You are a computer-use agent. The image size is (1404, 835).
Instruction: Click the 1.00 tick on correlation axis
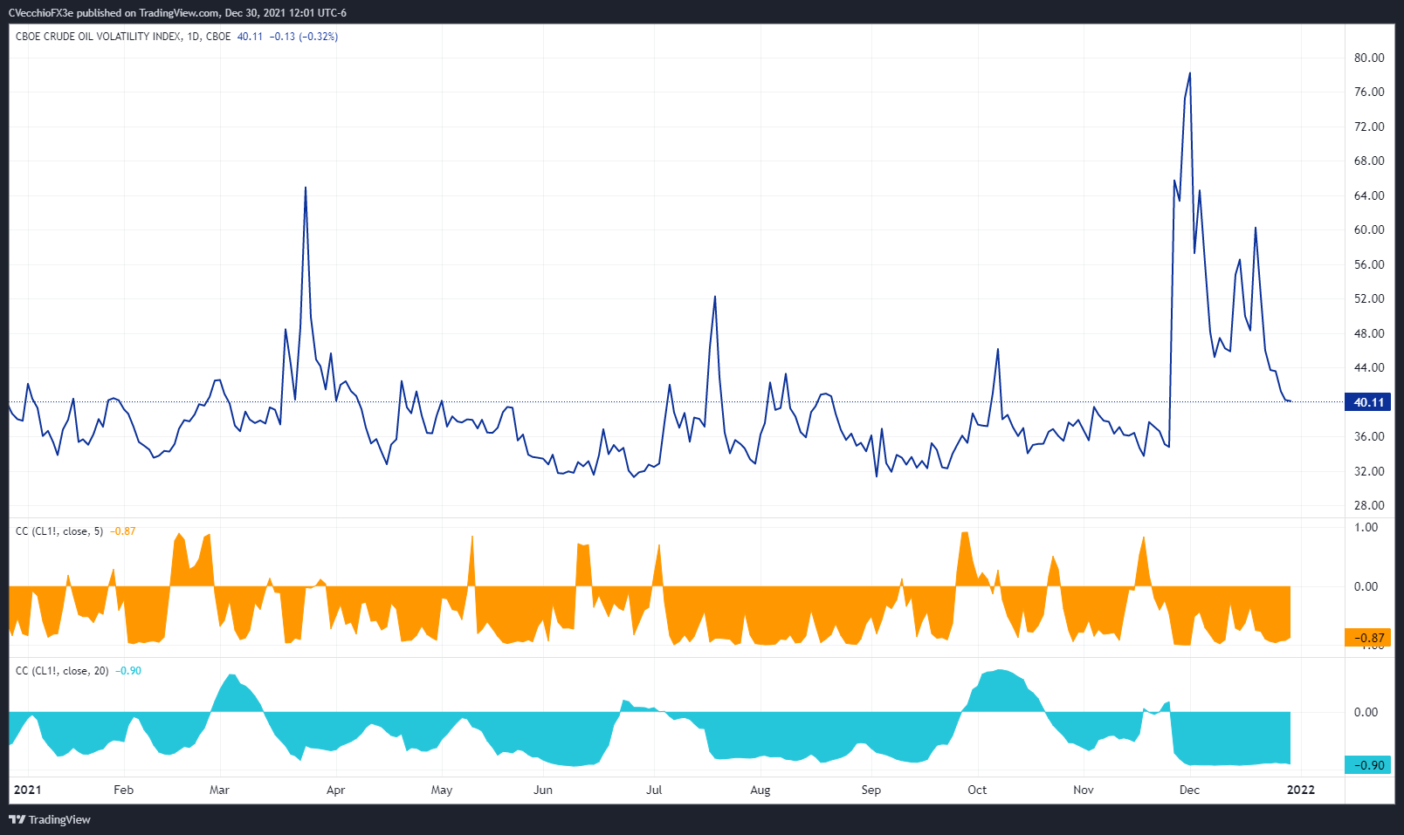point(1366,527)
